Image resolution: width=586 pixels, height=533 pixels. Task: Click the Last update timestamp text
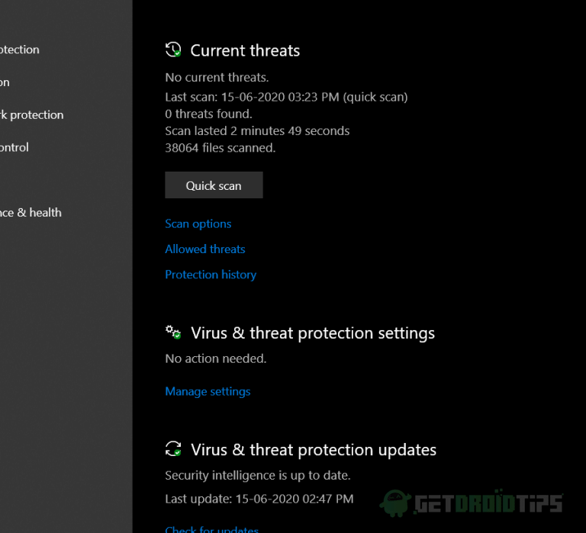pos(259,499)
